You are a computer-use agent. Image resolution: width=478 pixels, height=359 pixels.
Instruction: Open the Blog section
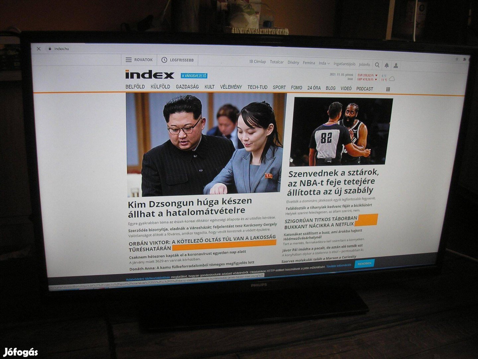pyautogui.click(x=331, y=88)
